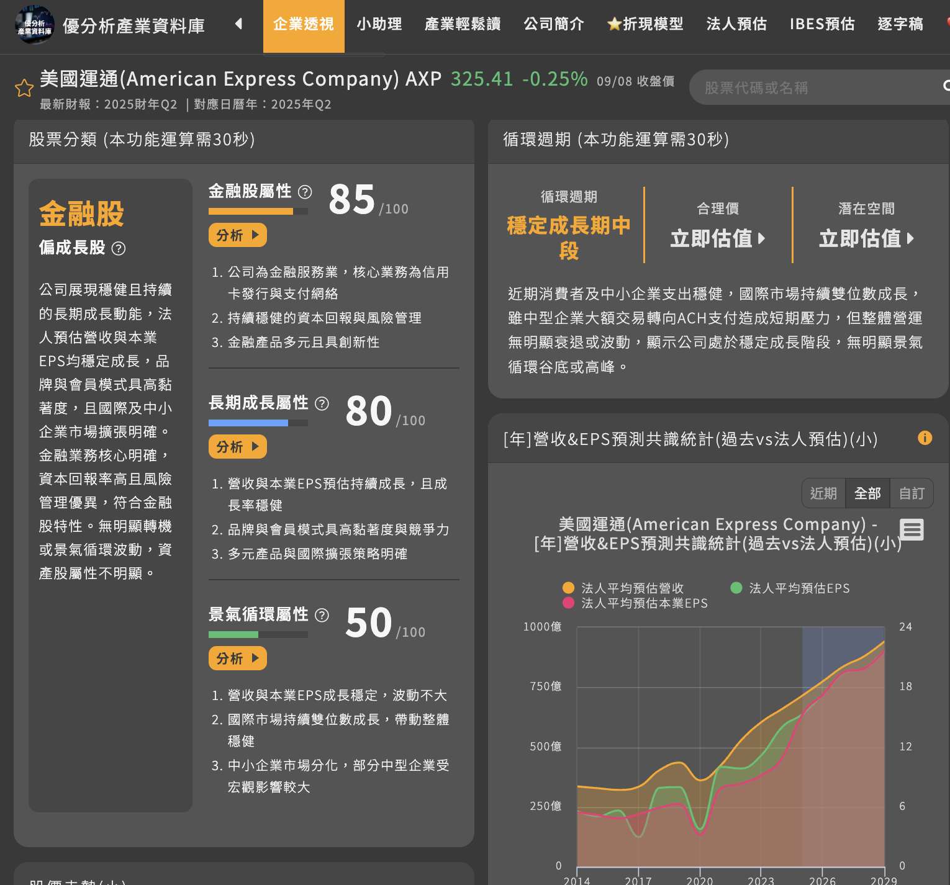
Task: Click the 85 score value
Action: pos(351,199)
